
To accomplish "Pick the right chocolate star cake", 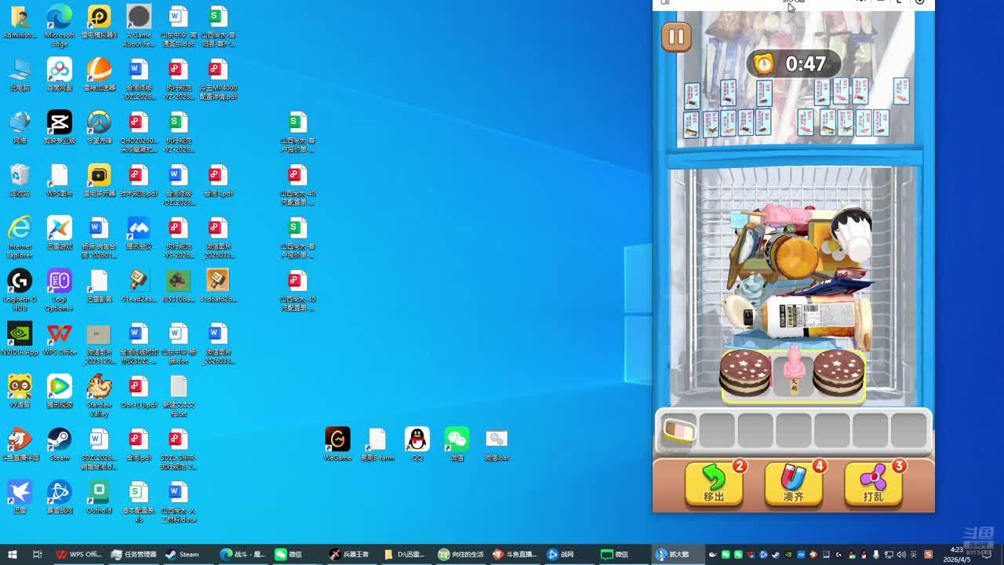I will [838, 374].
